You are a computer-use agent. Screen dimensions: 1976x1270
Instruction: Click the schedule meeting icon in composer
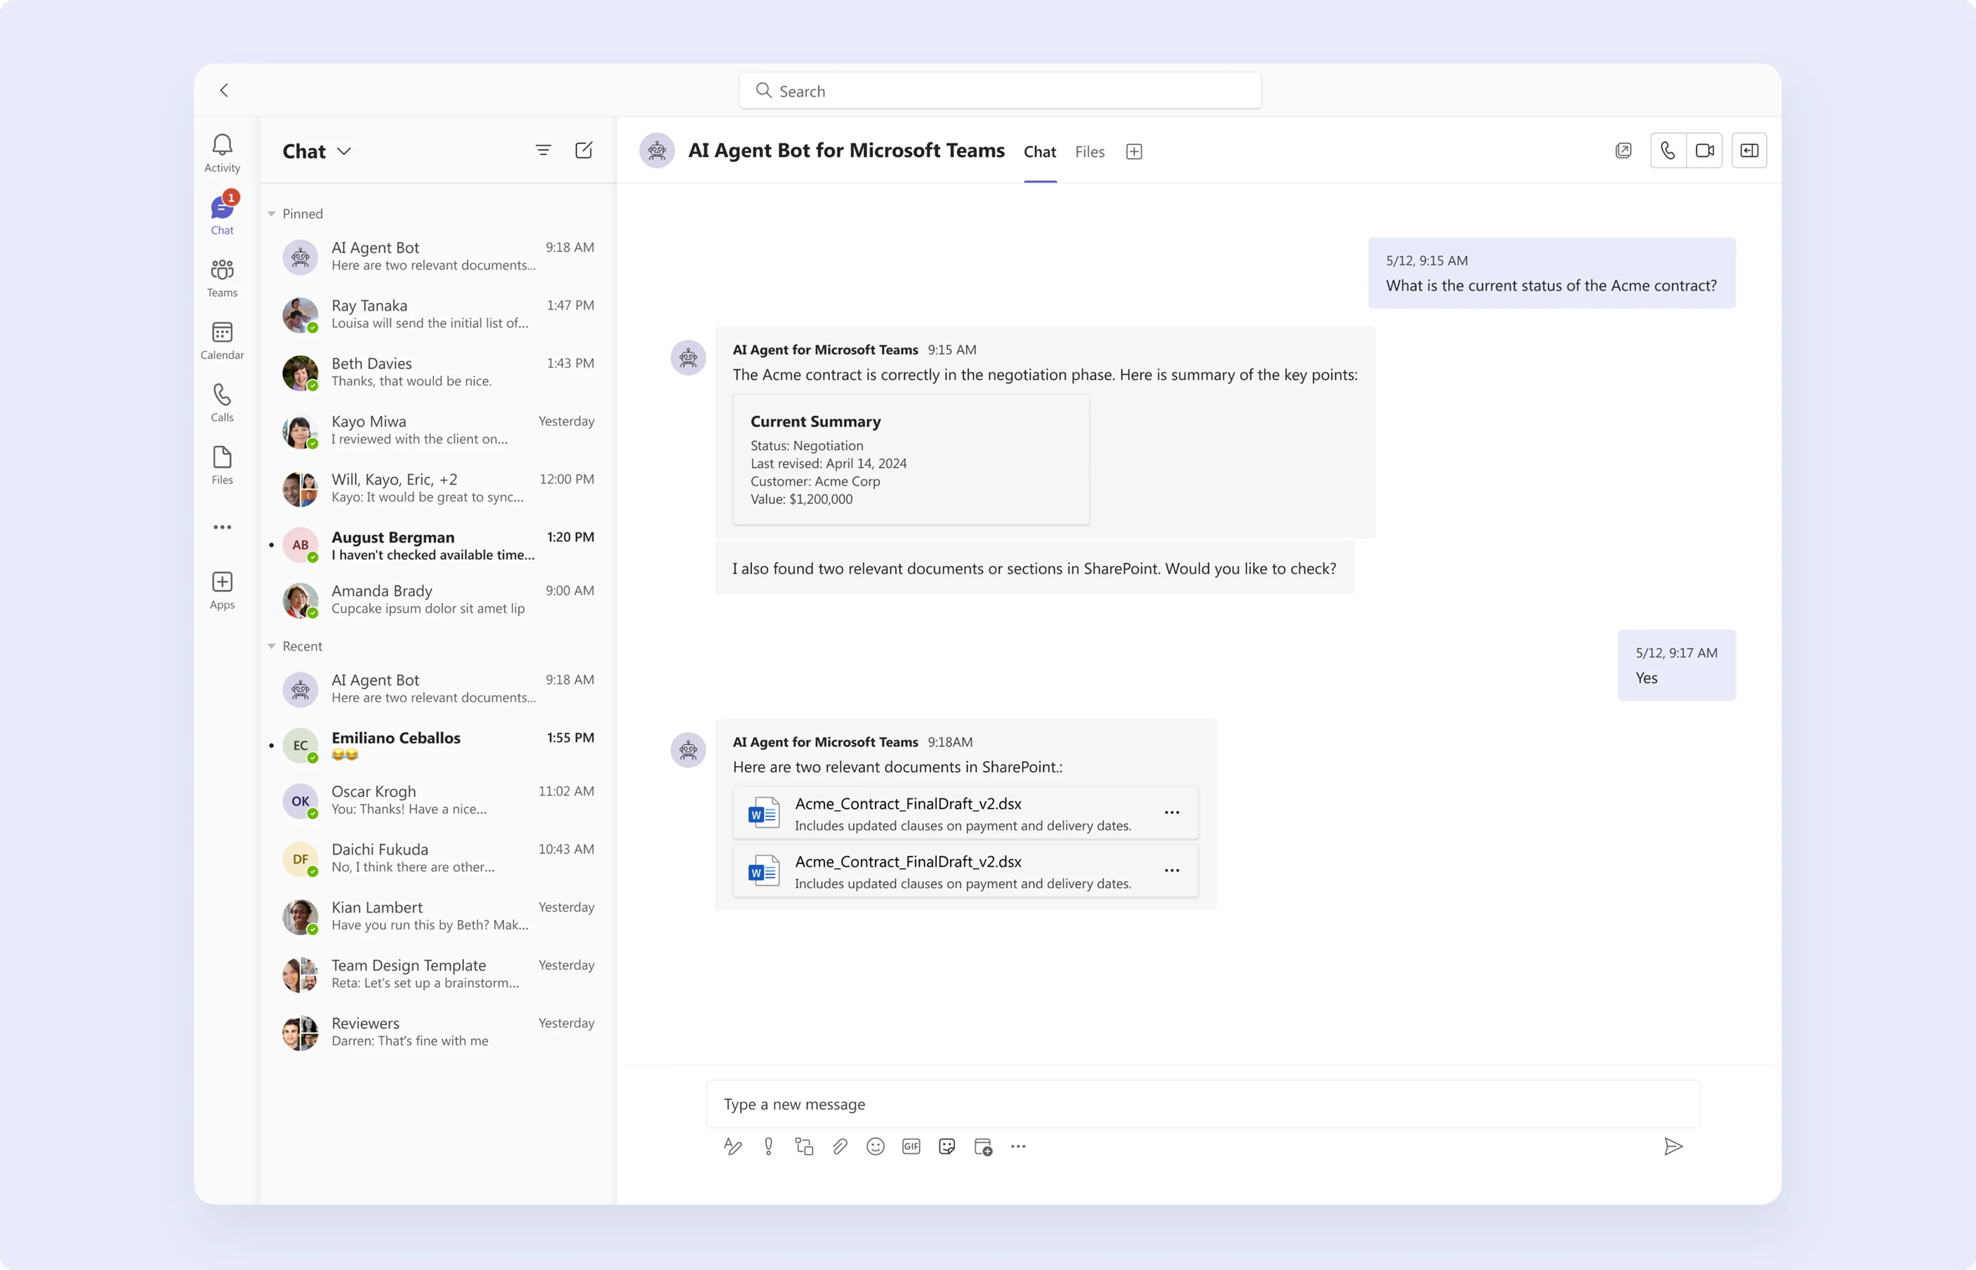(x=983, y=1147)
